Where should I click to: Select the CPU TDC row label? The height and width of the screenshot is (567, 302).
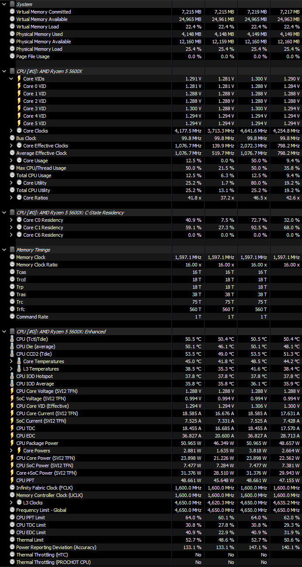coord(26,428)
